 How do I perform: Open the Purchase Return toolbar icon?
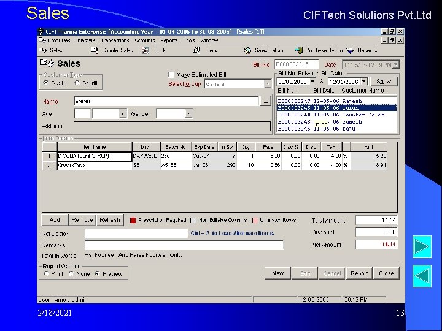tap(299, 50)
